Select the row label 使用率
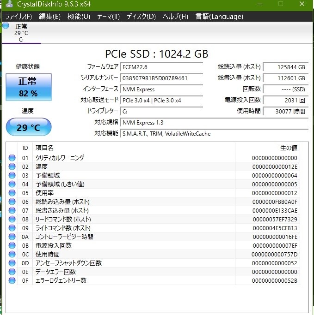This screenshot has height=315, width=314. [44, 193]
